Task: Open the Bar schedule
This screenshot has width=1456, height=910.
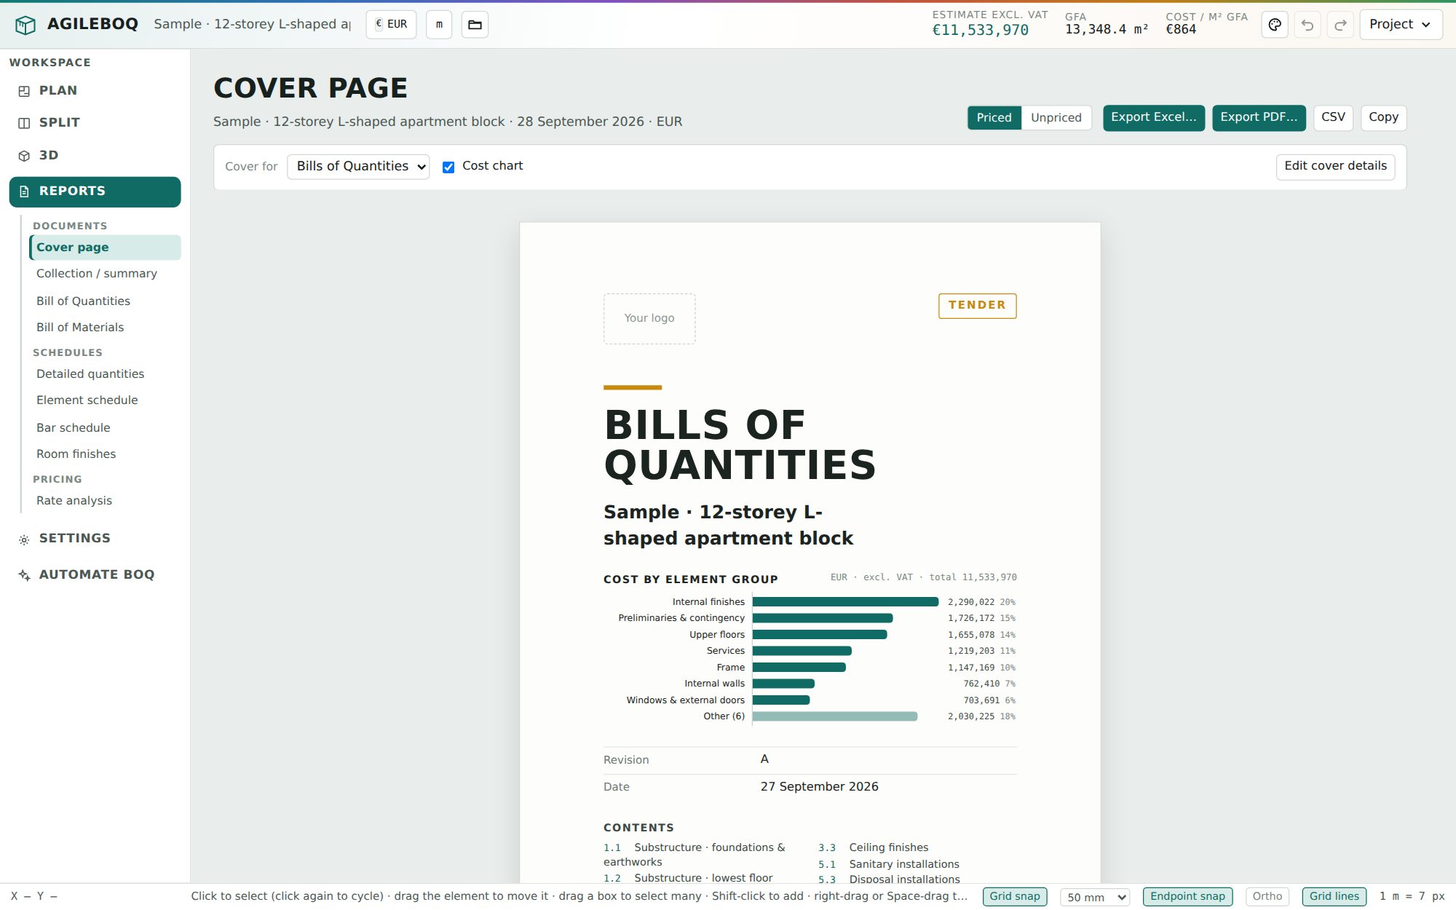Action: [x=105, y=428]
